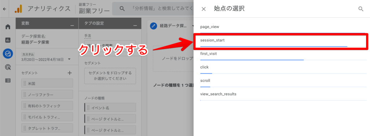
Task: Click the タブレット トラフ… segment chip
Action: point(47,128)
